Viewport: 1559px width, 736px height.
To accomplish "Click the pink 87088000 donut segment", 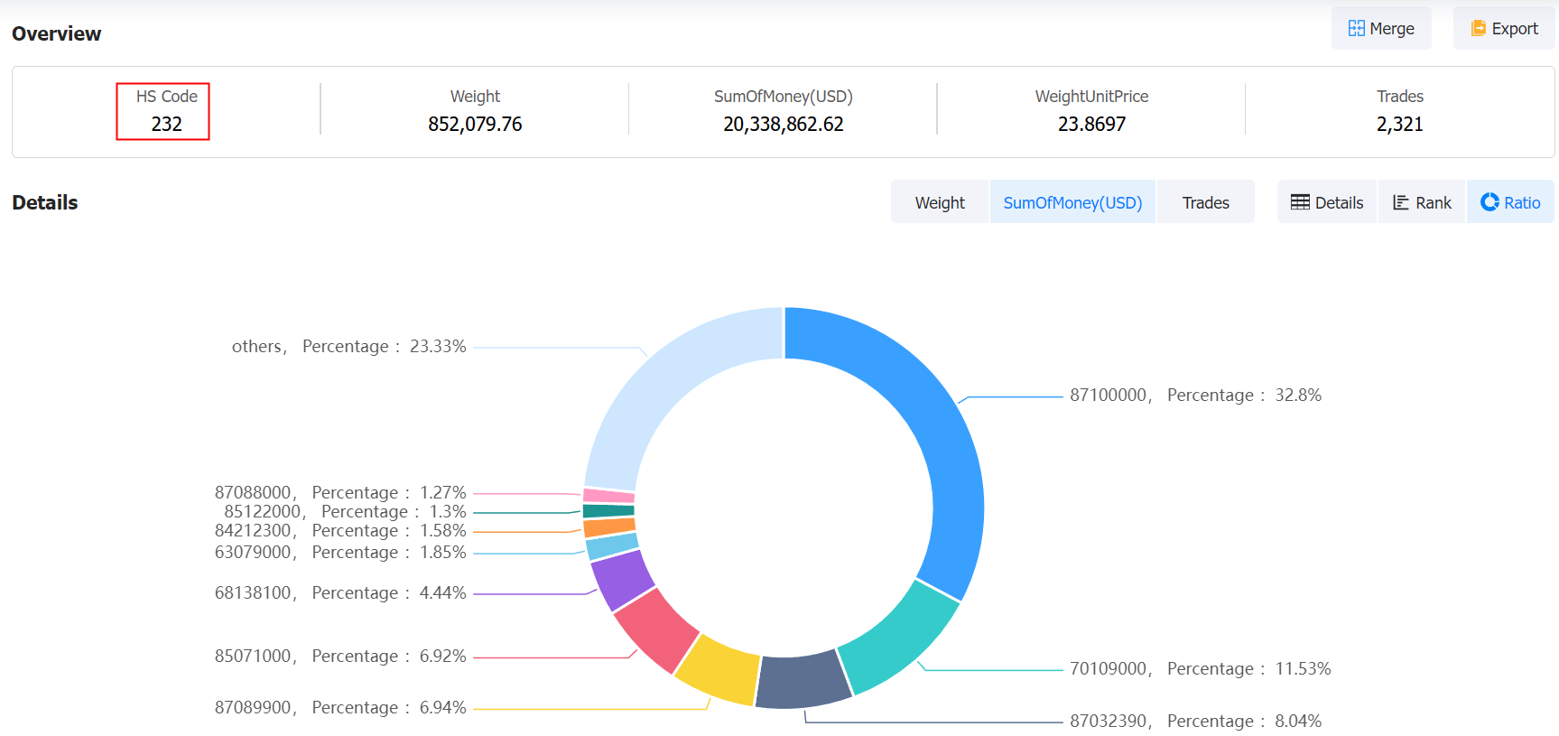I will pos(609,496).
